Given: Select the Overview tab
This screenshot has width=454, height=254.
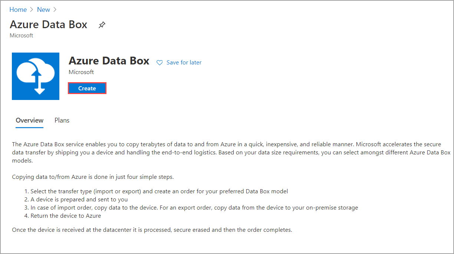Looking at the screenshot, I should (29, 120).
